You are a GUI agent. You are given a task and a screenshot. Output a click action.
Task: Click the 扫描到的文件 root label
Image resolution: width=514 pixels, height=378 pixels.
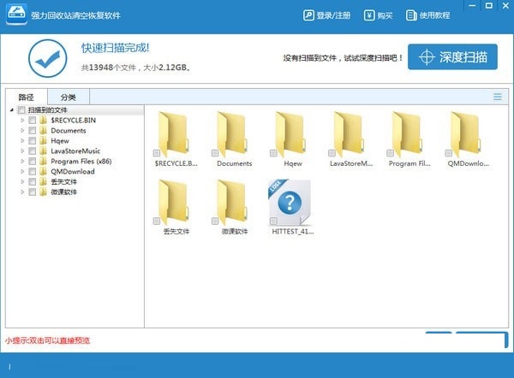tap(47, 110)
